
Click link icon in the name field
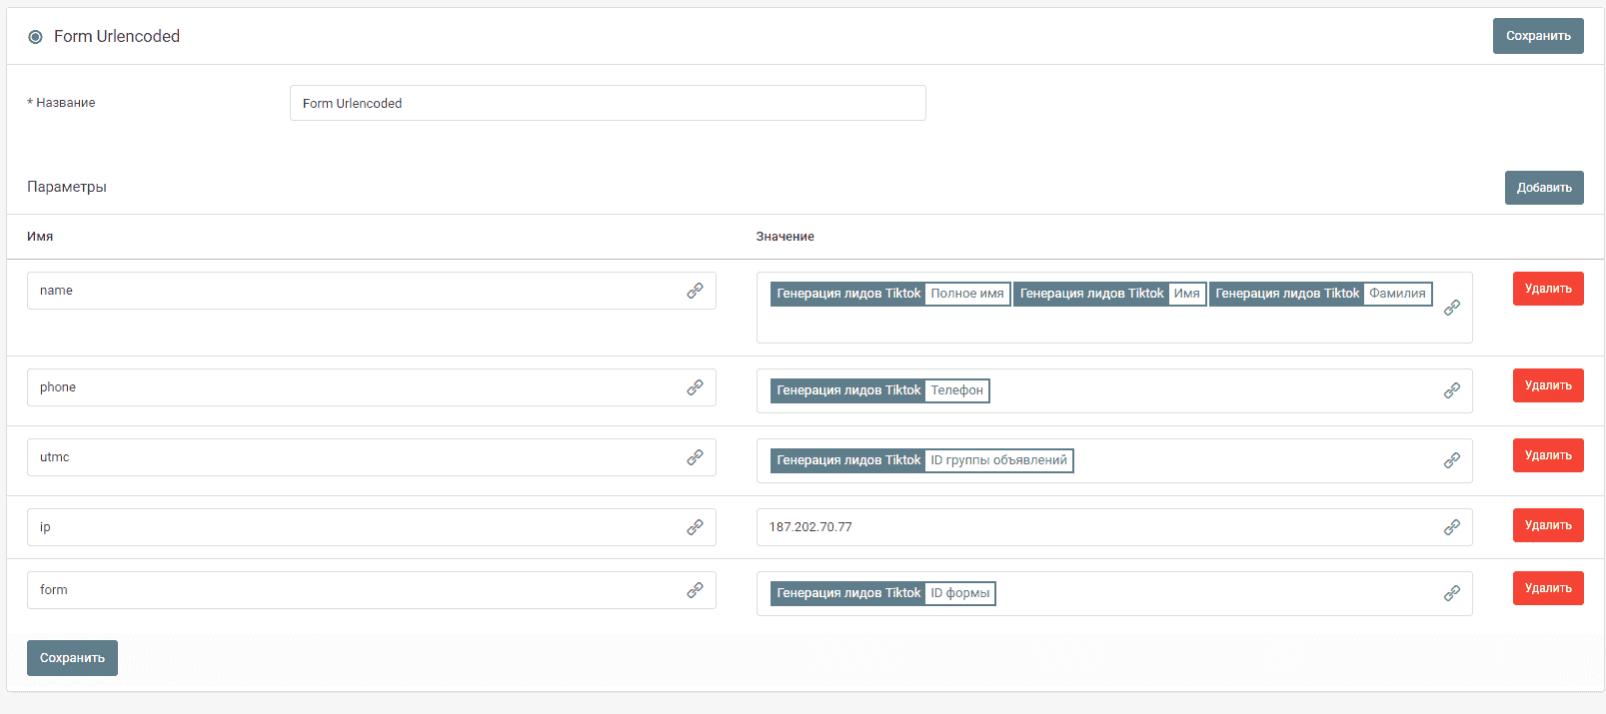tap(695, 291)
